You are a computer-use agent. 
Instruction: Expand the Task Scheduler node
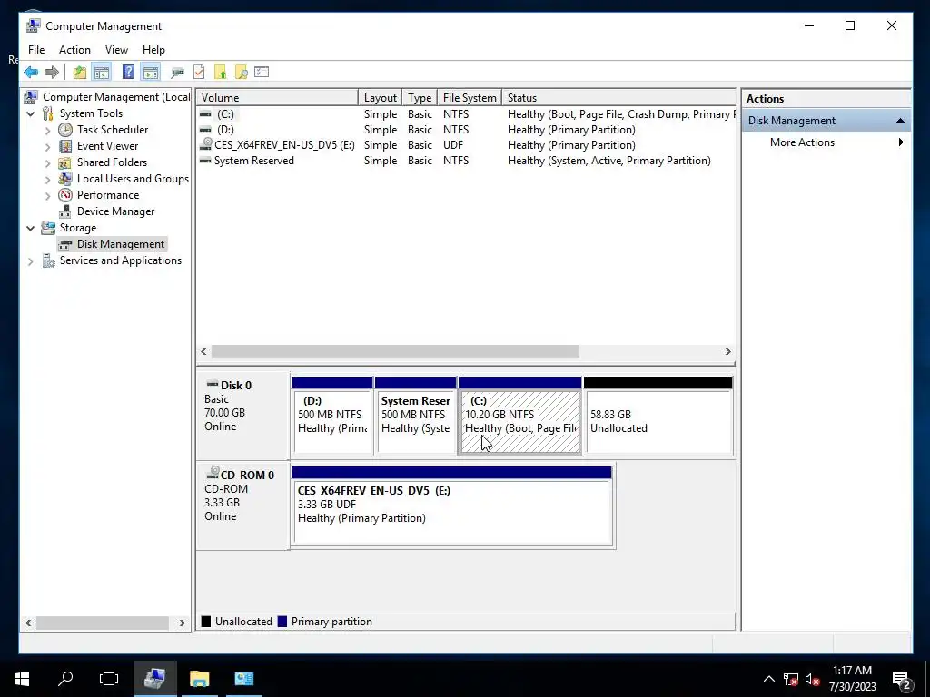click(47, 130)
